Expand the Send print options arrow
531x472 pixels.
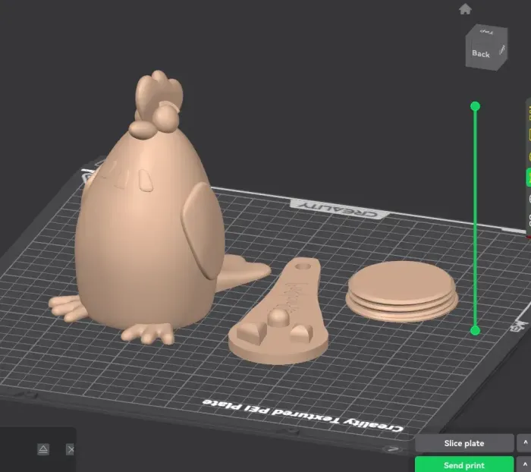pyautogui.click(x=525, y=464)
